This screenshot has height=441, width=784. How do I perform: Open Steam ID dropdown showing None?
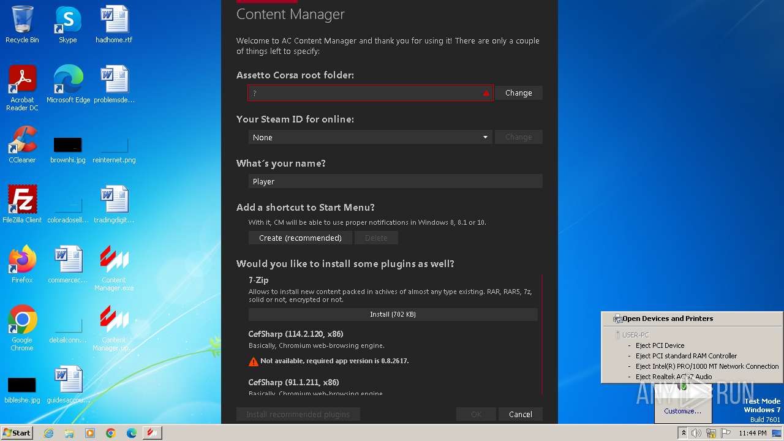point(370,137)
